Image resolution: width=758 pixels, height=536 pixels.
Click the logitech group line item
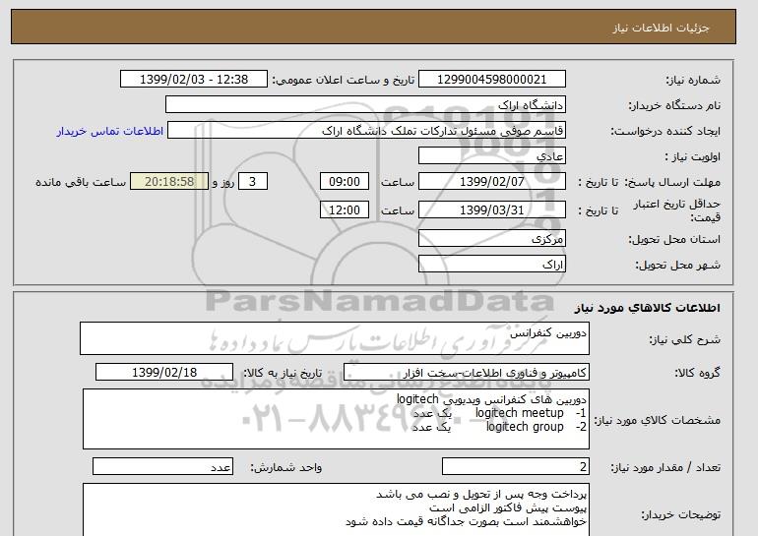click(x=500, y=427)
